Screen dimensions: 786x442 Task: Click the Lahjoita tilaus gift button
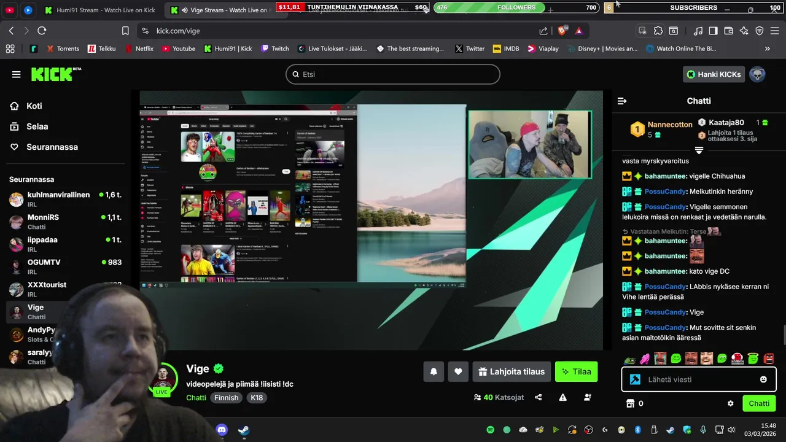[x=512, y=371]
